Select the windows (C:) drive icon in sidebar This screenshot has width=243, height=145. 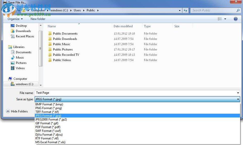[x=13, y=84]
